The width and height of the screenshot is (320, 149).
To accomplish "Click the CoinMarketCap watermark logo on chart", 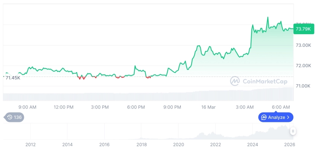I will [235, 81].
